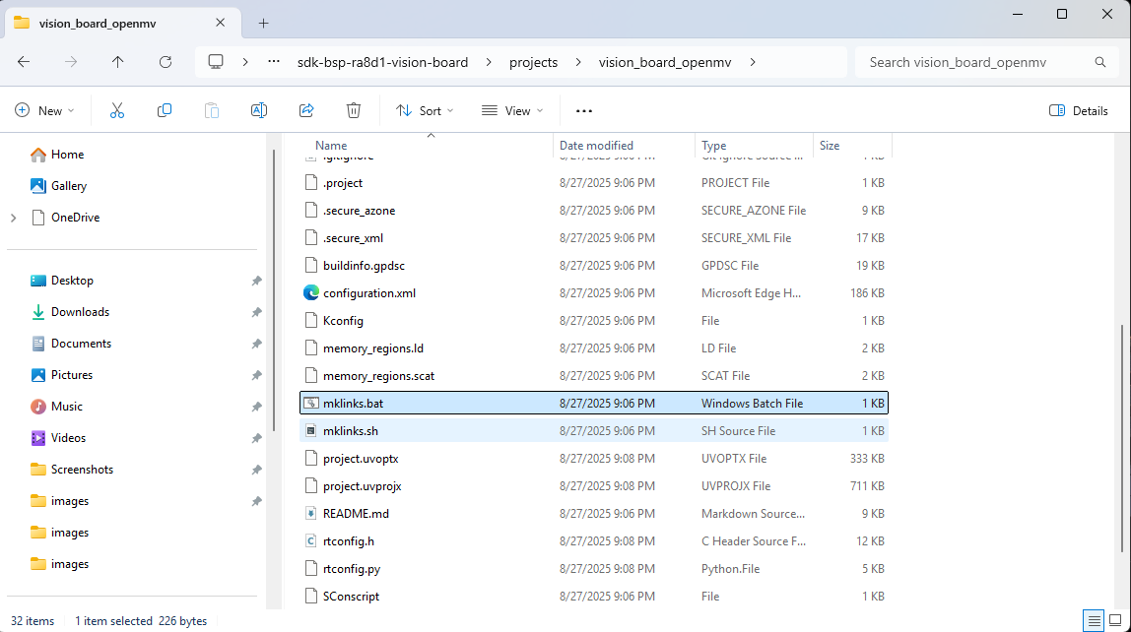This screenshot has height=632, width=1131.
Task: Switch to large thumbnails view in status bar
Action: pos(1116,621)
